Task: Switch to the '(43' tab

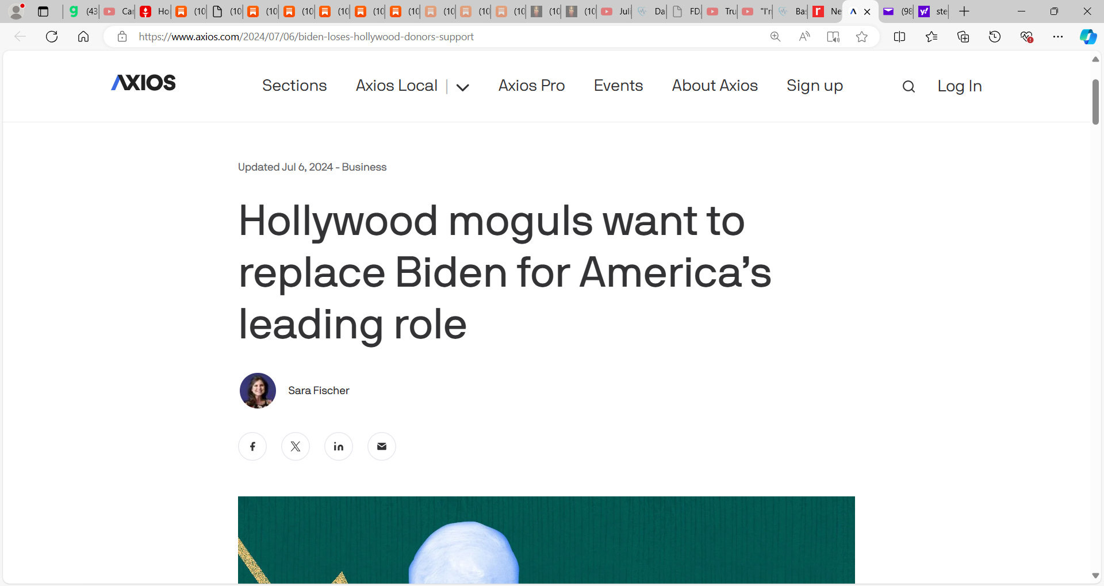Action: 83,11
